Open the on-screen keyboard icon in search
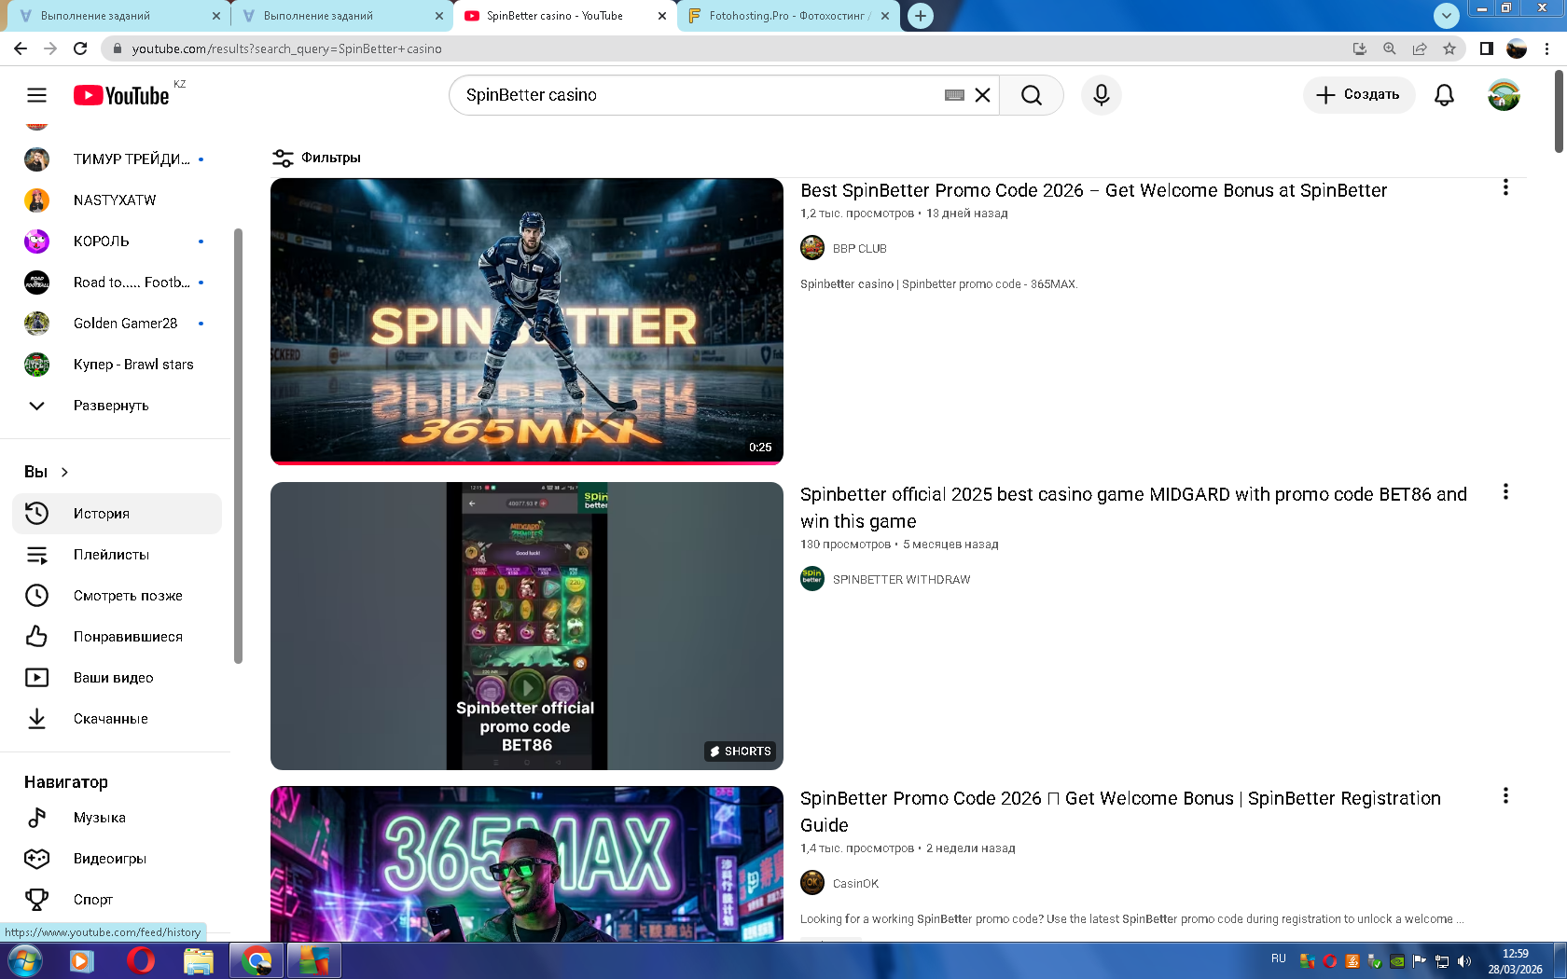The image size is (1567, 979). click(x=954, y=95)
